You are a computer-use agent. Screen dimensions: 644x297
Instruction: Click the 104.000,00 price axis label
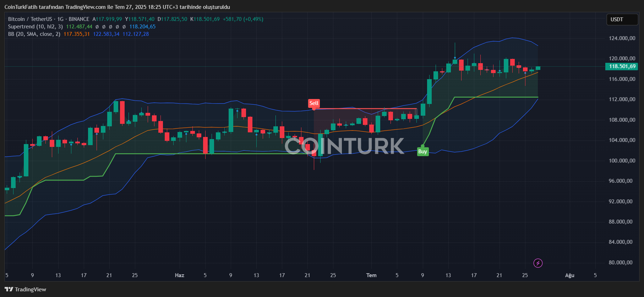(x=622, y=140)
